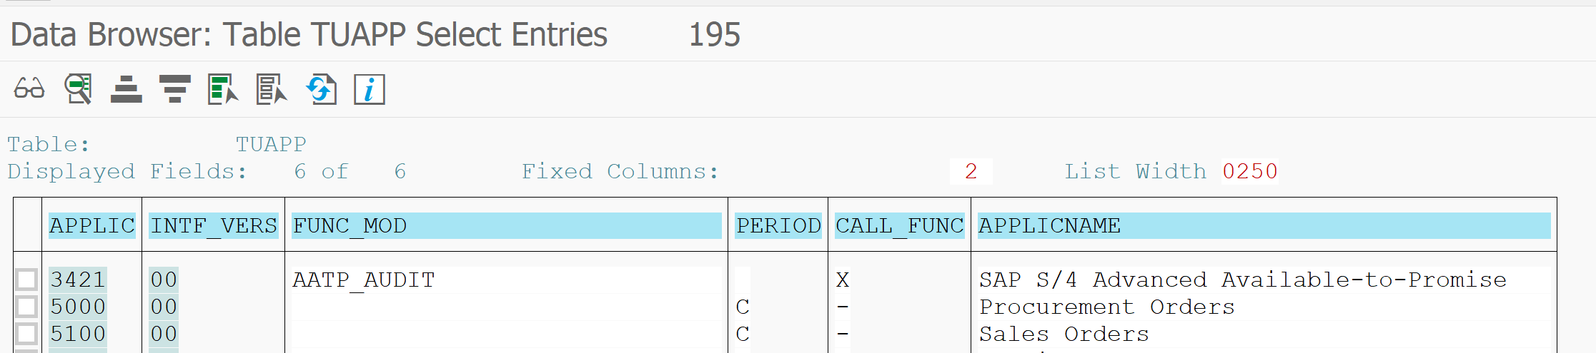
Task: Select the checkbox next to 5100
Action: [26, 334]
